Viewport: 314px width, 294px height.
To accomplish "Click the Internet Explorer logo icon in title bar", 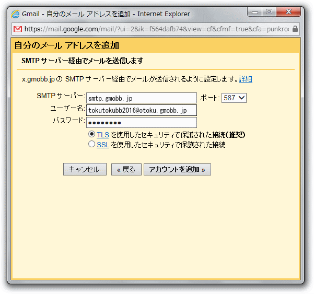I will pyautogui.click(x=16, y=14).
